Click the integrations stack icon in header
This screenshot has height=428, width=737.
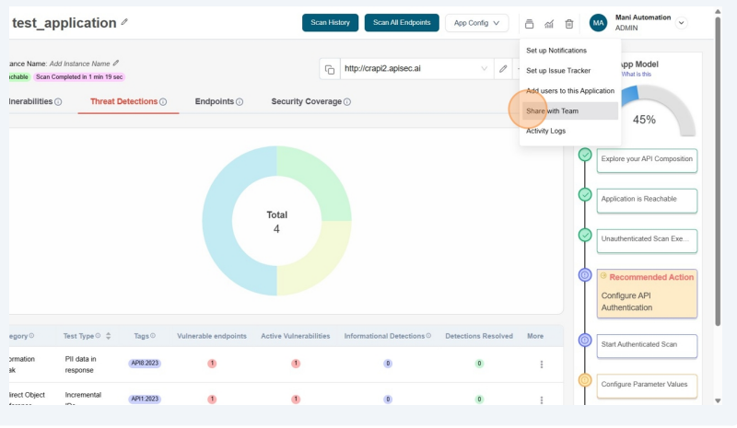[529, 23]
